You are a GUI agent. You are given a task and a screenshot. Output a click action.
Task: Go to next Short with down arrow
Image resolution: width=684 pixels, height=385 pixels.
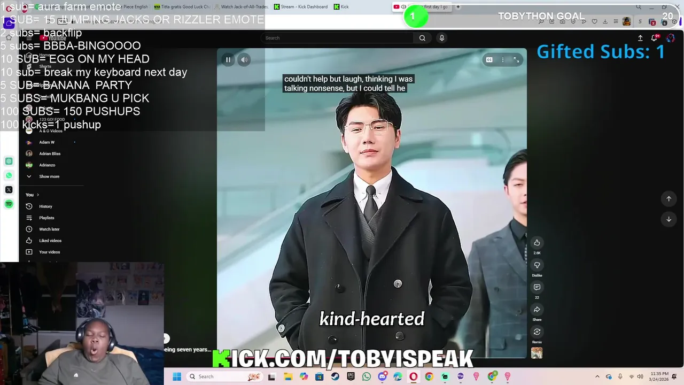click(x=669, y=219)
